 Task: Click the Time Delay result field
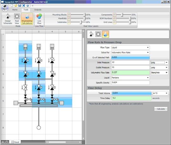(131, 98)
